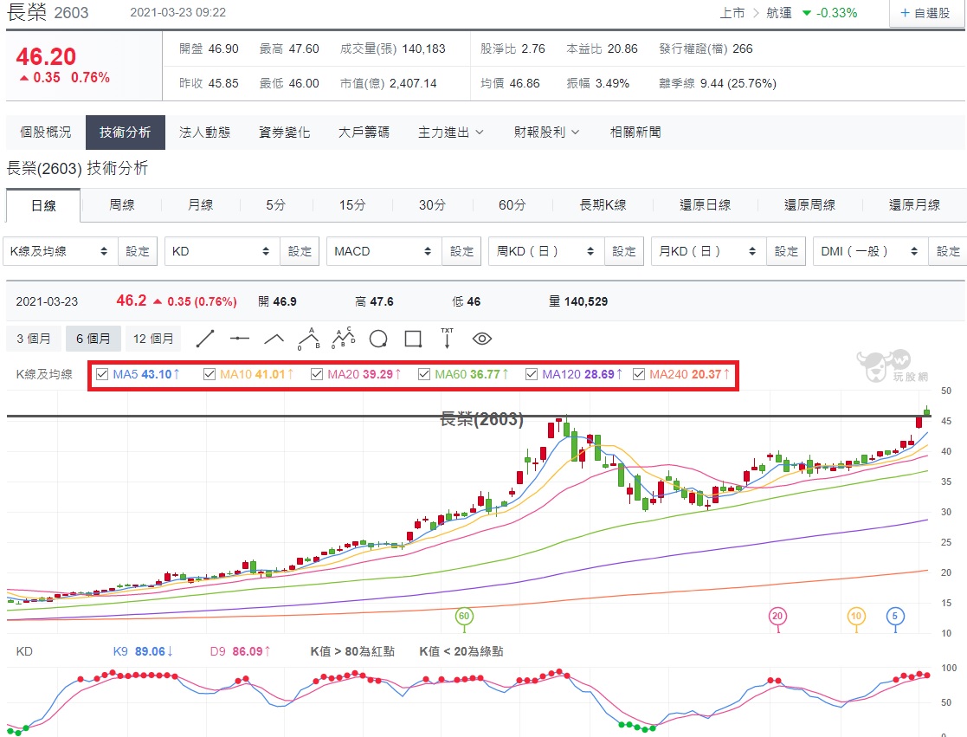Select the circle drawing tool
The height and width of the screenshot is (737, 967).
point(378,339)
